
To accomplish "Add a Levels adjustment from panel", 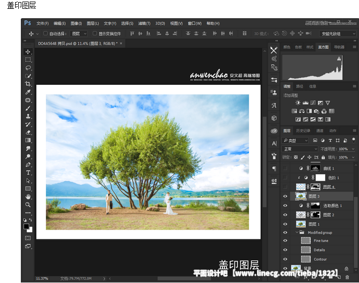I will 305,103.
